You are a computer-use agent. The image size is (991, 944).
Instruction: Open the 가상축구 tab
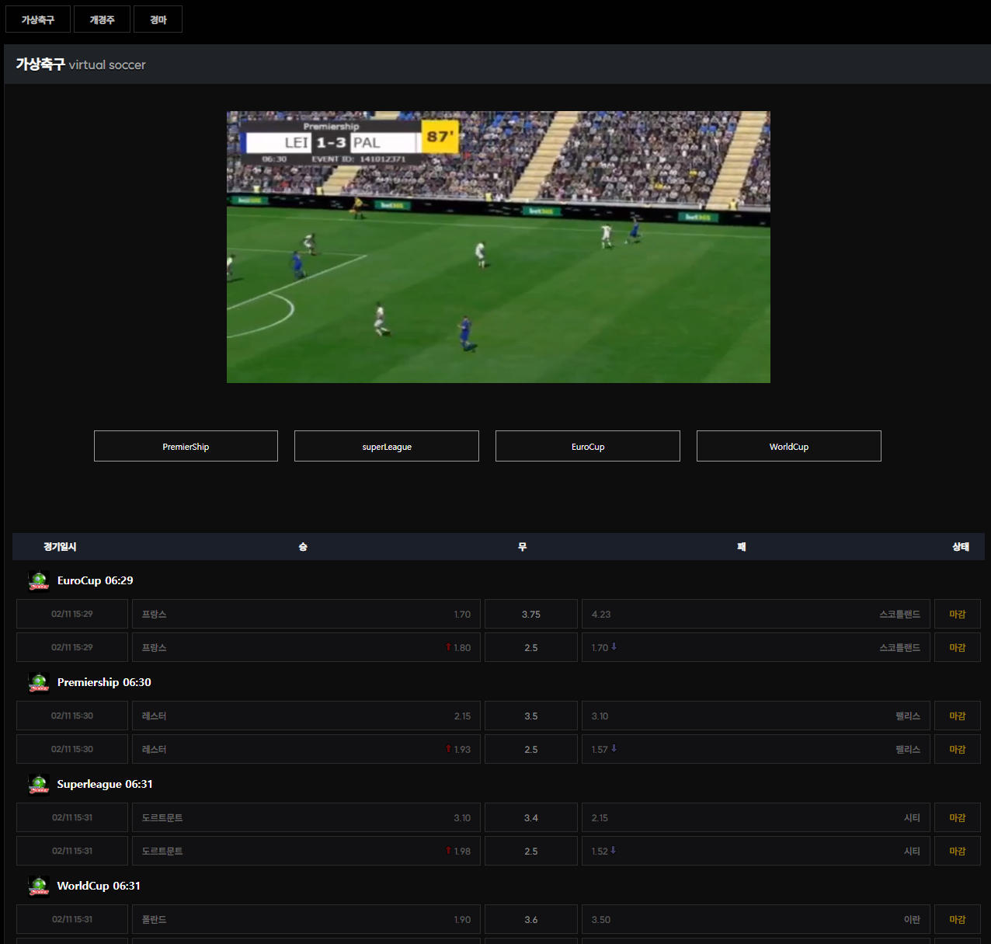click(x=38, y=19)
